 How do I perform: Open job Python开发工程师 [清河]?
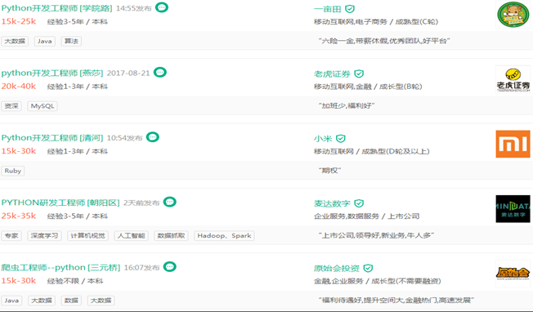[x=52, y=138]
